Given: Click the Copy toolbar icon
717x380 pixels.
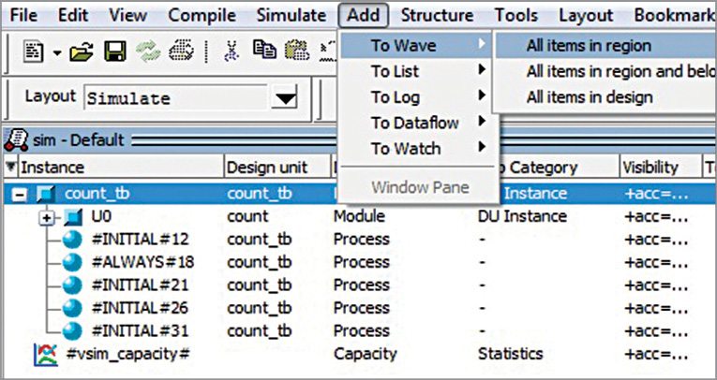Looking at the screenshot, I should (267, 52).
